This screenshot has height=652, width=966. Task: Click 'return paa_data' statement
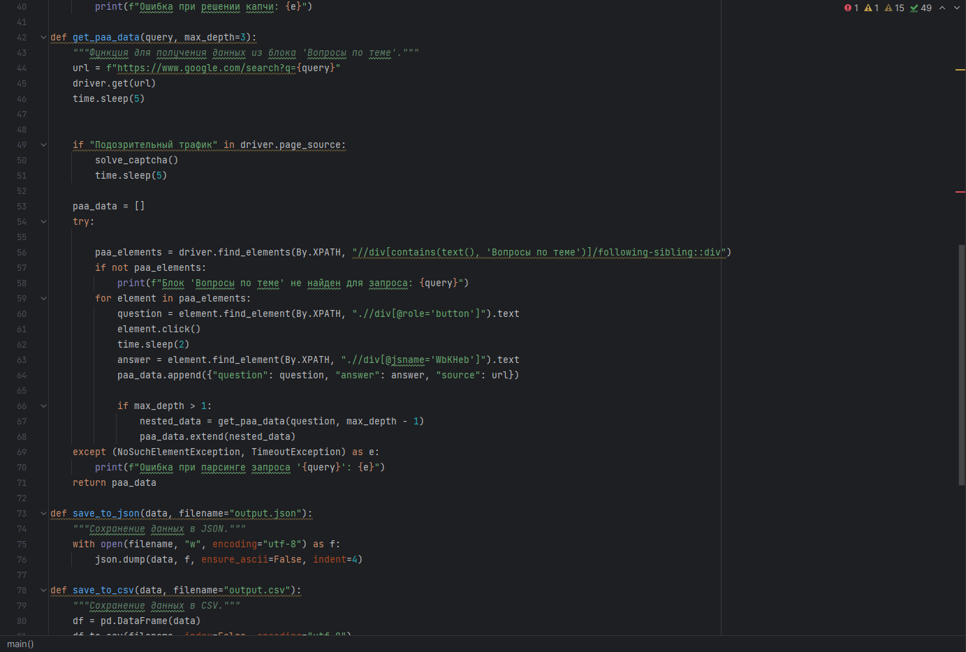115,483
